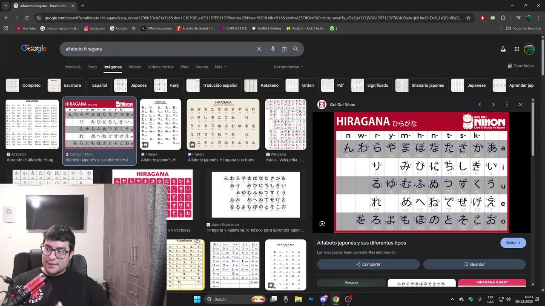Click the Visitar button
This screenshot has height=306, width=545.
(x=513, y=243)
